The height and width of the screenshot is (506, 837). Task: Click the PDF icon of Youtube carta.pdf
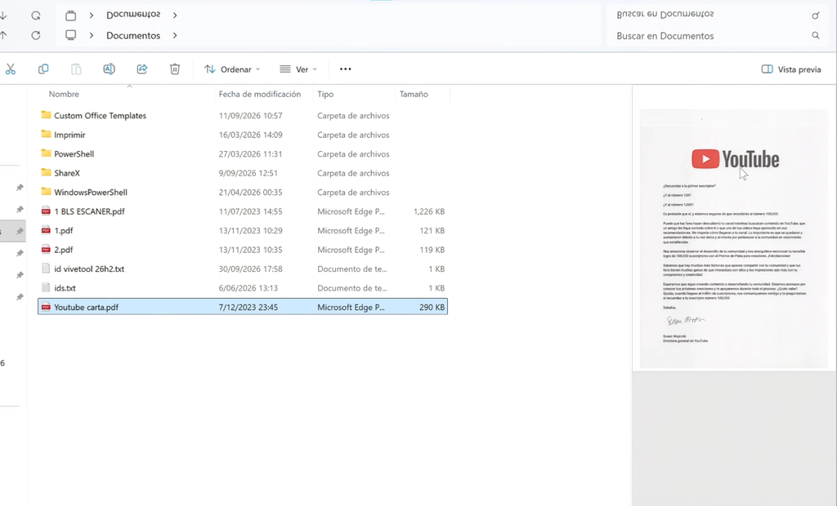(46, 307)
